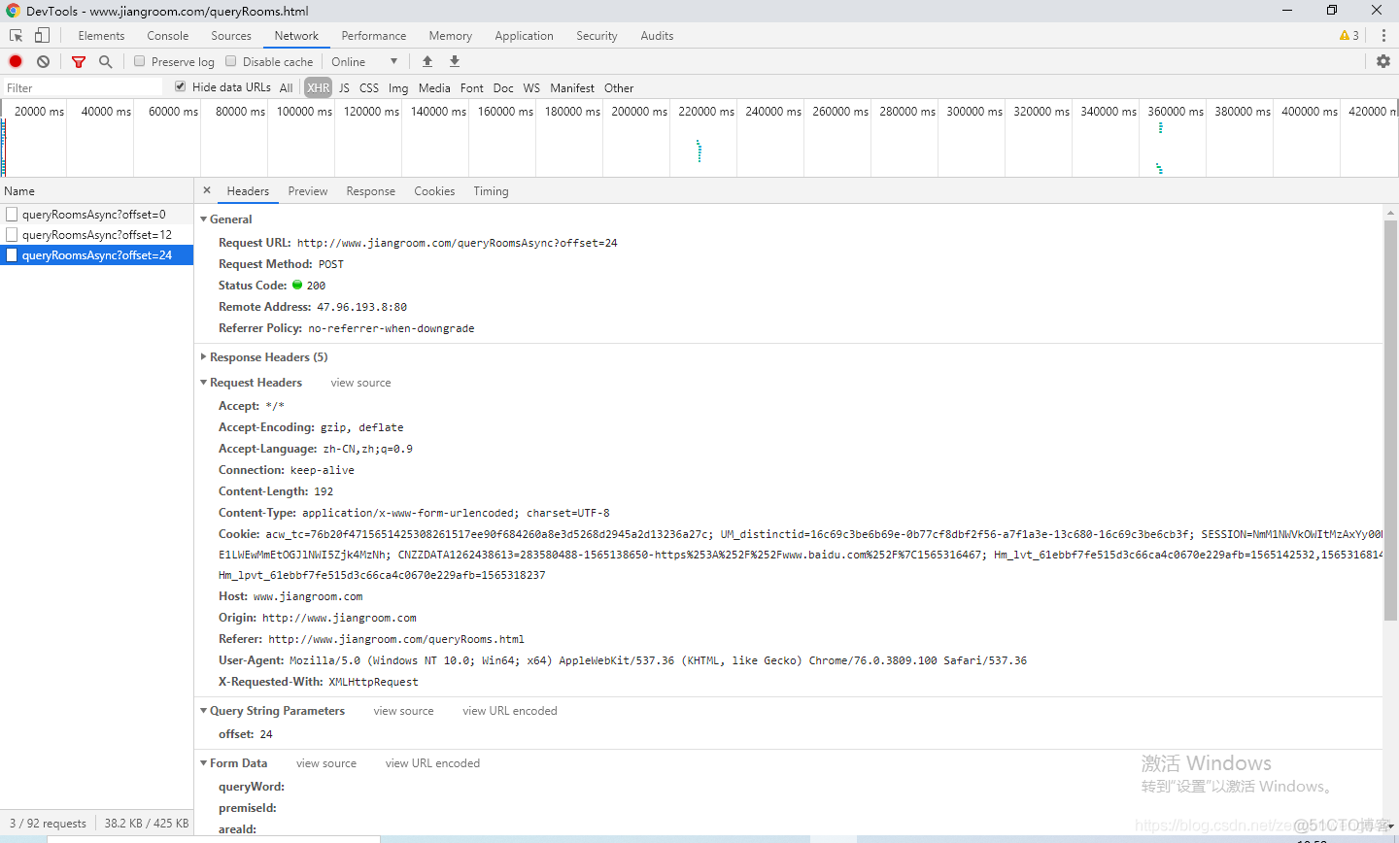Expand the Response Headers (5) section

(204, 357)
